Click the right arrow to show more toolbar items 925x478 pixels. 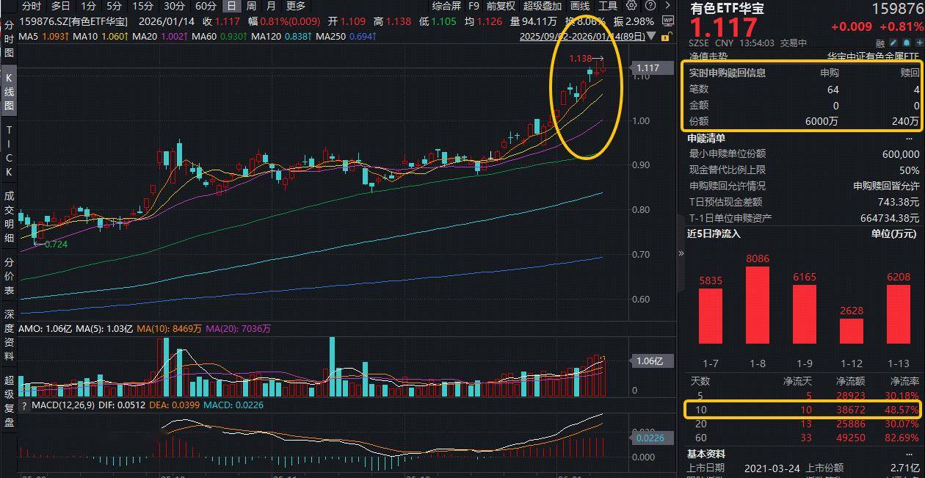(667, 5)
